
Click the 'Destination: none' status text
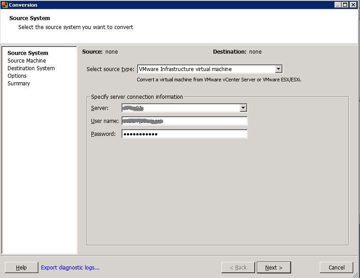[237, 52]
